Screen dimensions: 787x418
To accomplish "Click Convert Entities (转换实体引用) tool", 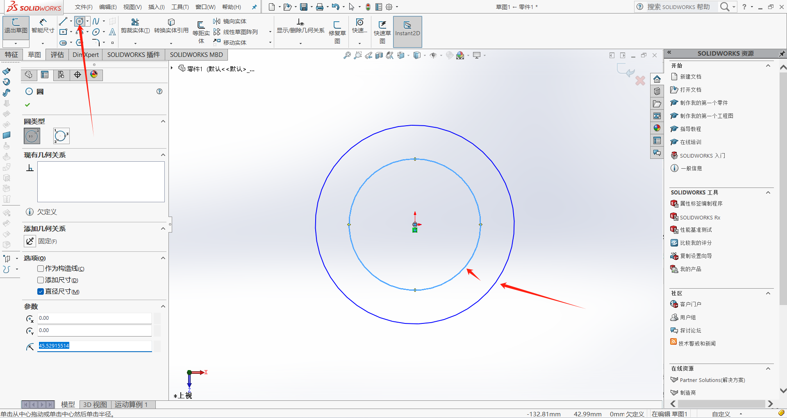I will tap(171, 26).
